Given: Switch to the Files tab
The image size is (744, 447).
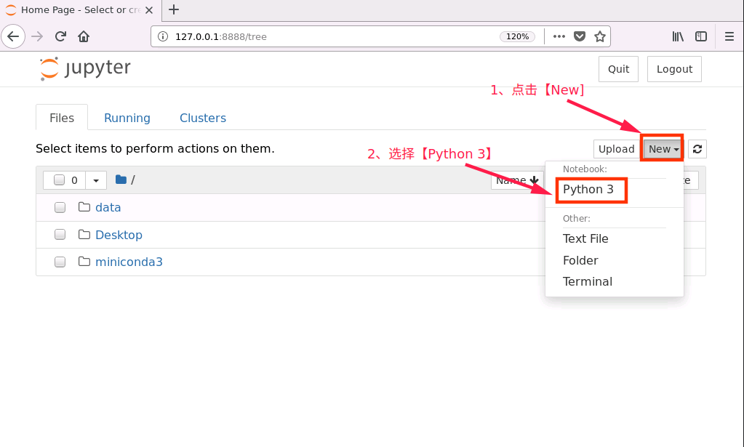Looking at the screenshot, I should (62, 118).
